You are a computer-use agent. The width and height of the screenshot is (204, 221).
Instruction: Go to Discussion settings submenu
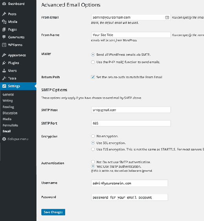[10, 113]
